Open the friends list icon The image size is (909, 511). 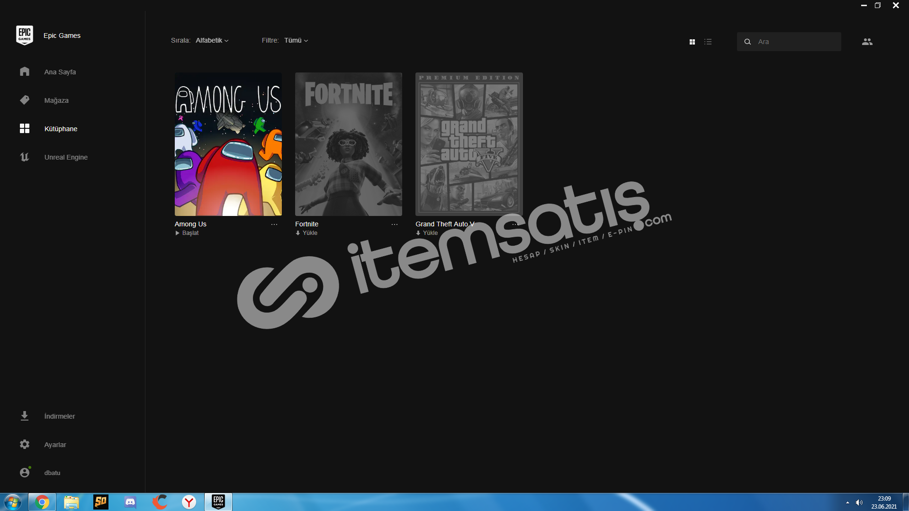[867, 42]
